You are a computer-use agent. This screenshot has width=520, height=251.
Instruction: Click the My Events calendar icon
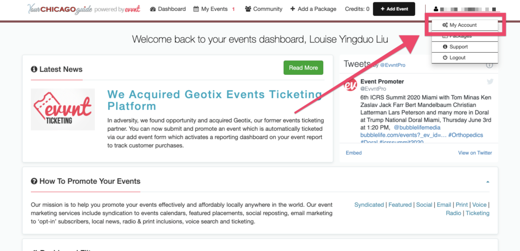coord(196,9)
